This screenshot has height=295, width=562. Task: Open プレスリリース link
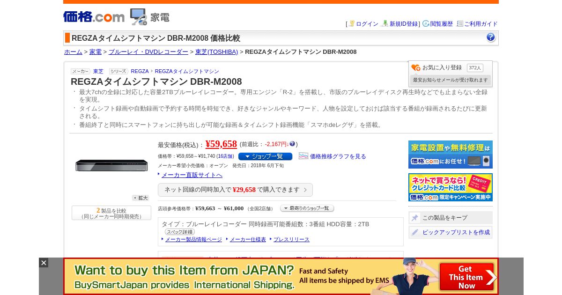coord(291,239)
